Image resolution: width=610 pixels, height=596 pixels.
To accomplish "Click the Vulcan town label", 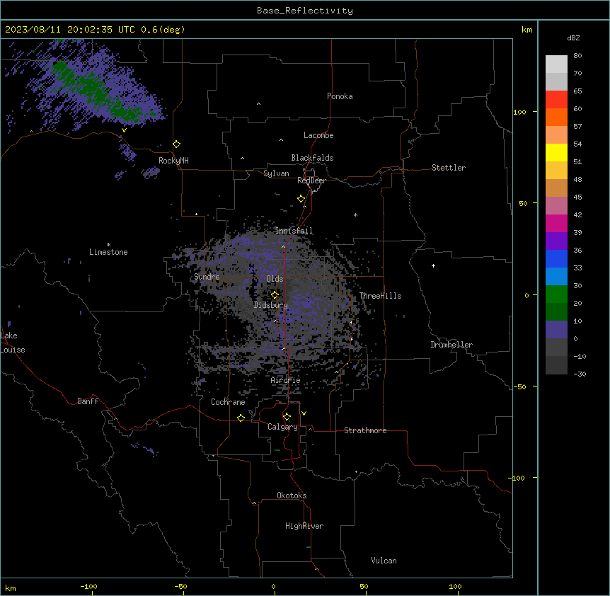I will pos(384,561).
